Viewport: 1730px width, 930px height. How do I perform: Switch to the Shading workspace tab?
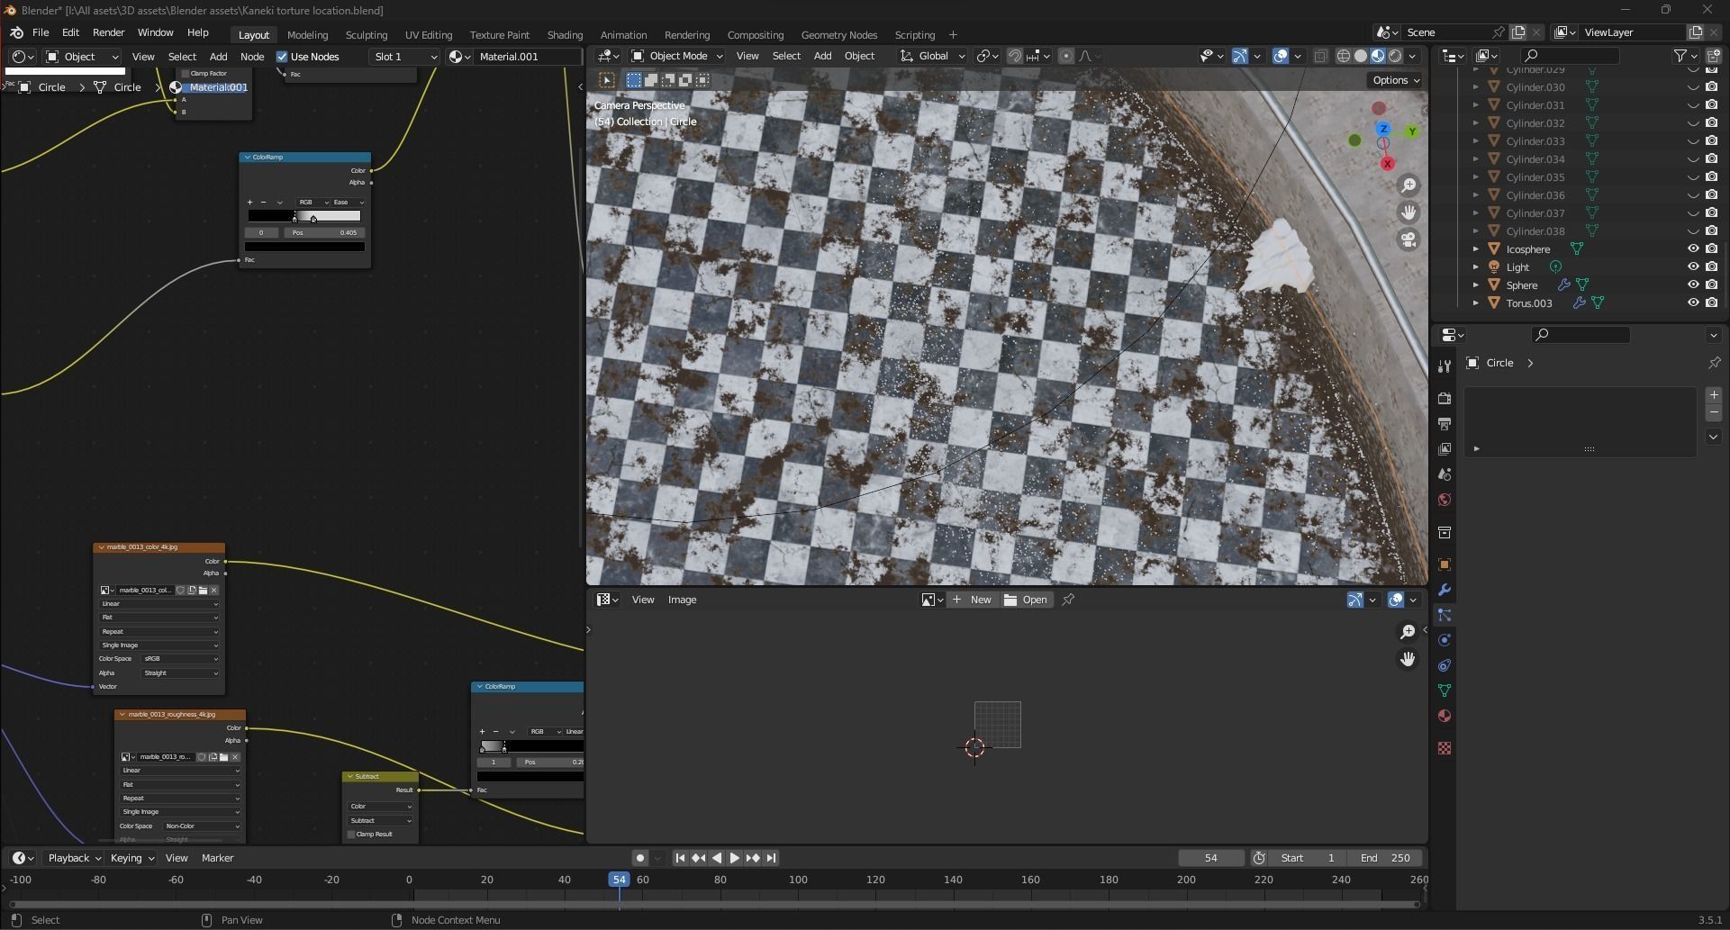[x=565, y=35]
